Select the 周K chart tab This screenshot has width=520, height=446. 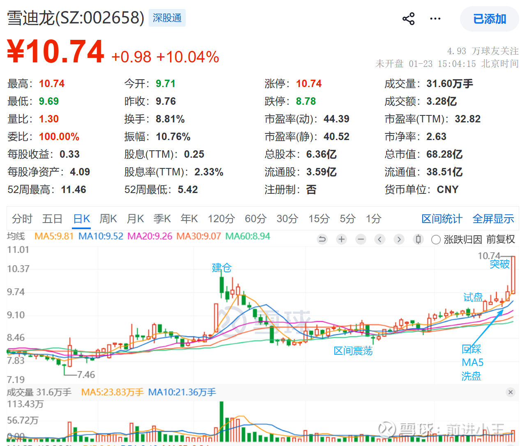[x=108, y=218]
